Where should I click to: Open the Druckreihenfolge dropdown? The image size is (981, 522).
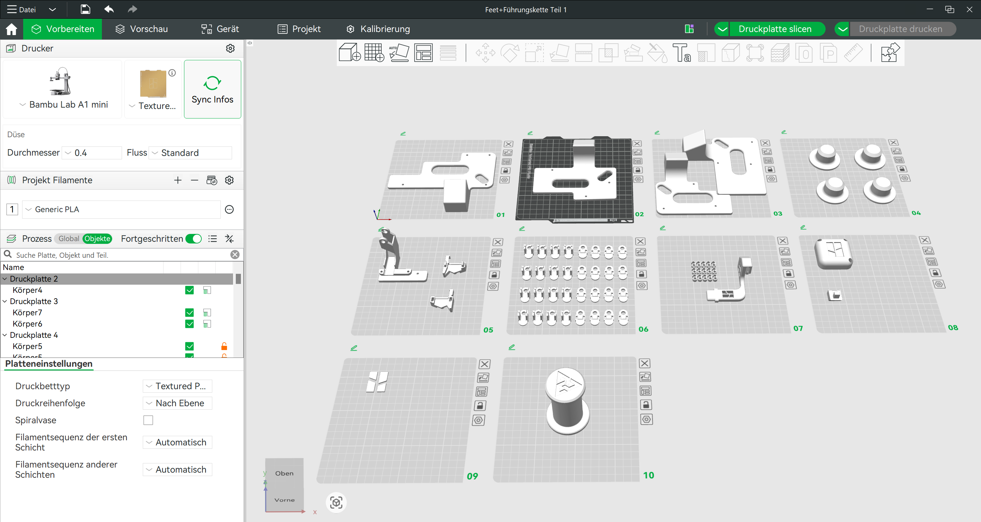point(178,403)
